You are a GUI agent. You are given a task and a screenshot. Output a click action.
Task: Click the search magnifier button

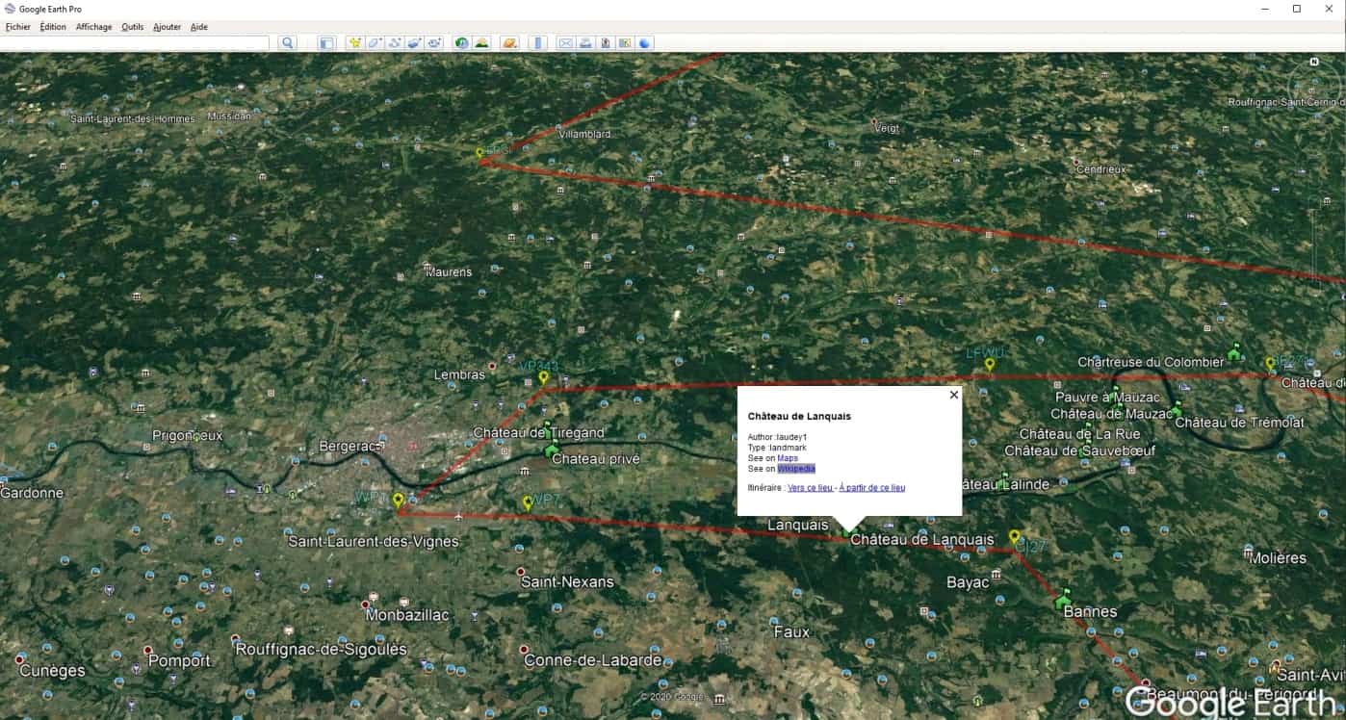tap(287, 43)
